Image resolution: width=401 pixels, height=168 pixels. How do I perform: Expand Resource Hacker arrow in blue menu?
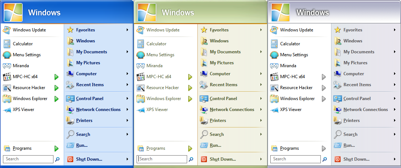[57, 88]
